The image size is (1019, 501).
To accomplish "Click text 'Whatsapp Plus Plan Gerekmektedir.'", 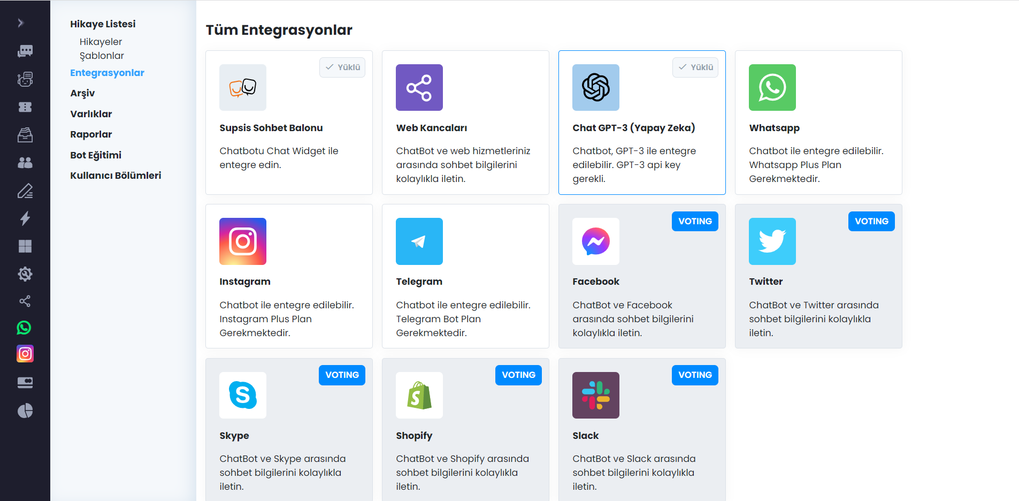I will 795,172.
